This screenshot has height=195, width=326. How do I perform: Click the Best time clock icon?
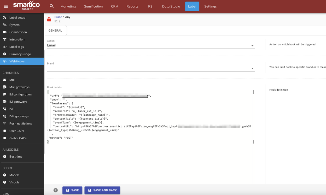[x=5, y=157]
